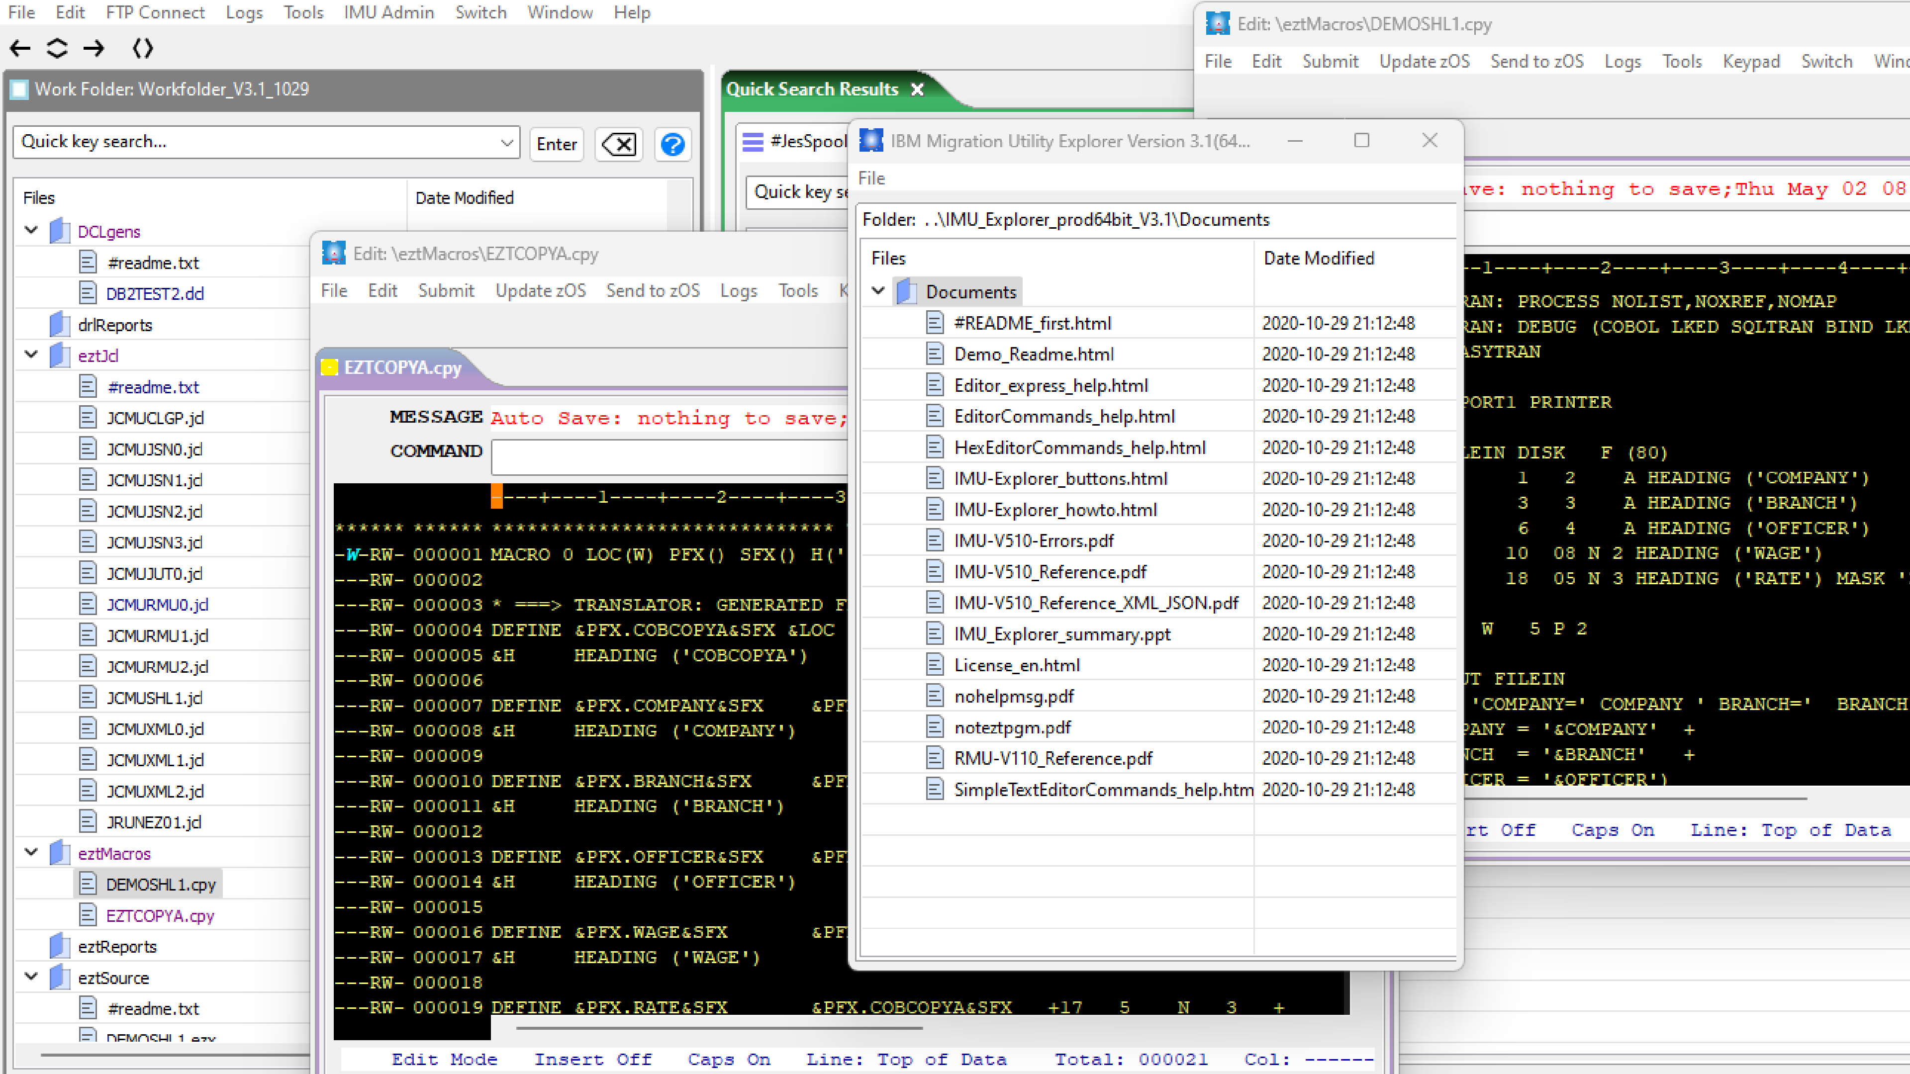This screenshot has height=1074, width=1910.
Task: Click inside the COMMAND input field
Action: [x=668, y=456]
